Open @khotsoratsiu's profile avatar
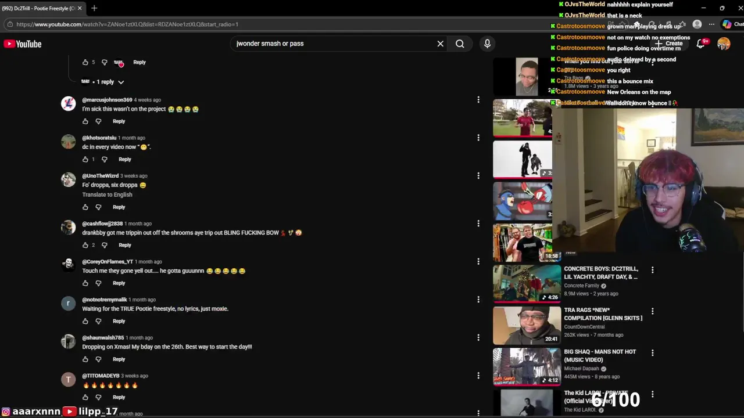The width and height of the screenshot is (744, 418). [x=69, y=142]
